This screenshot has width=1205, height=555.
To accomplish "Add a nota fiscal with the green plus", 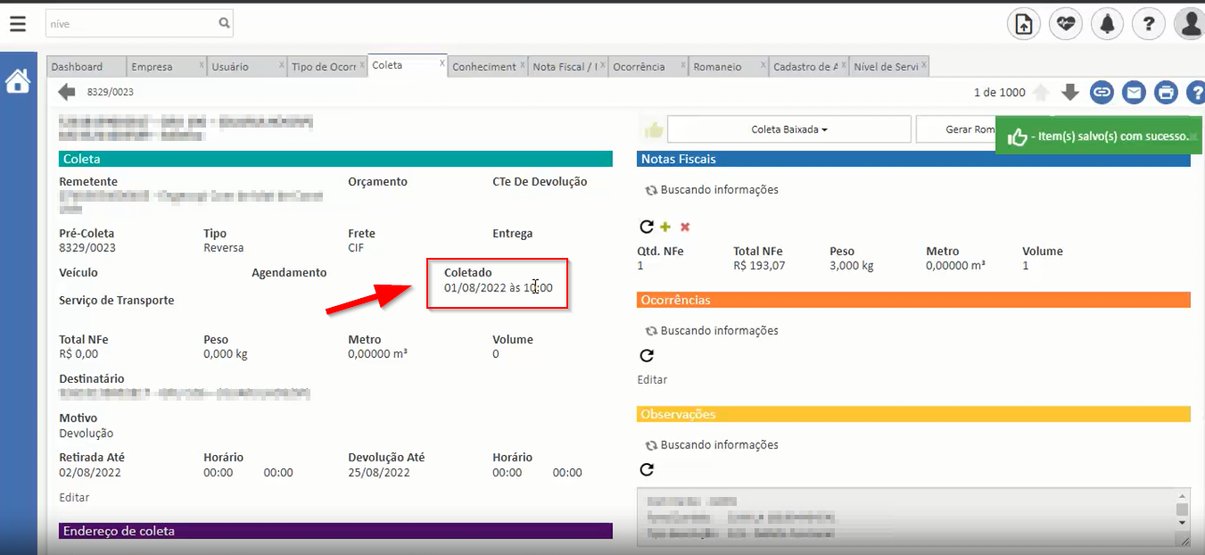I will [665, 227].
